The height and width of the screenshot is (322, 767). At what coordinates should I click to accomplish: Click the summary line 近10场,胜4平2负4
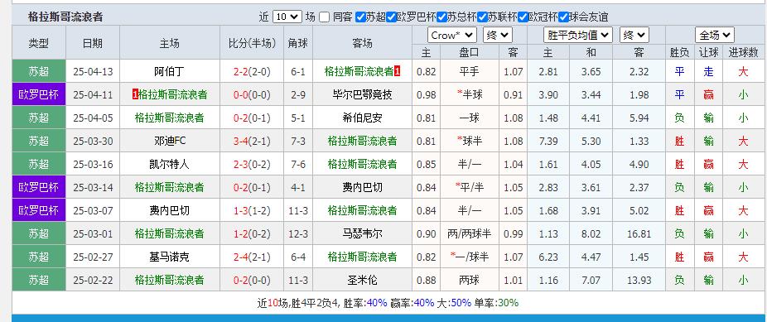298,303
